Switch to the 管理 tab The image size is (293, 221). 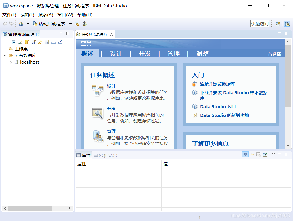click(174, 54)
